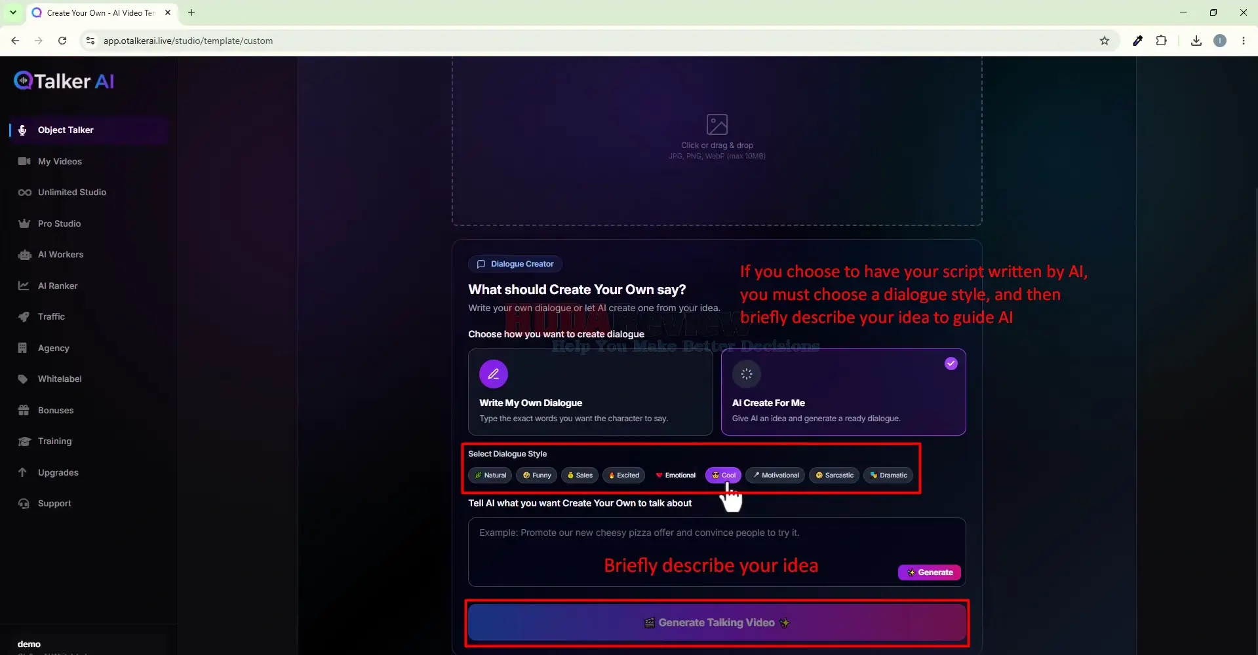Click the Bonuses gift icon
Image resolution: width=1258 pixels, height=655 pixels.
click(x=24, y=410)
